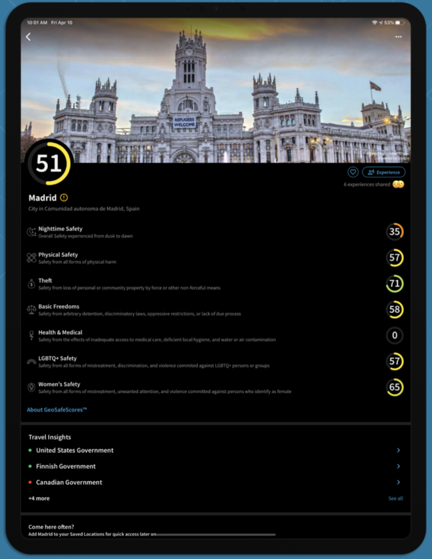Tap the warning icon beside Madrid
This screenshot has height=559, width=432.
(x=64, y=198)
